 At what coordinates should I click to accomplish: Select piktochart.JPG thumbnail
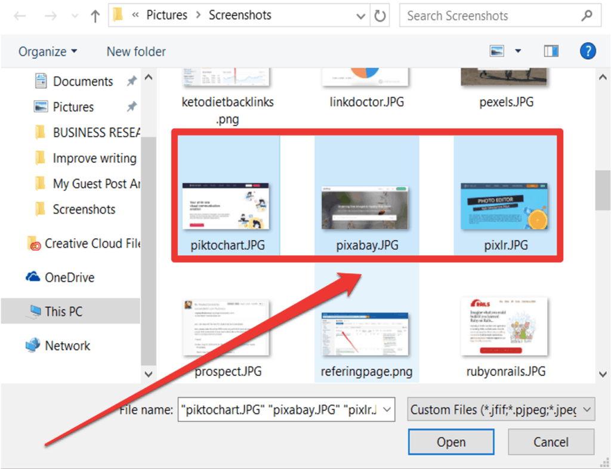tap(226, 206)
